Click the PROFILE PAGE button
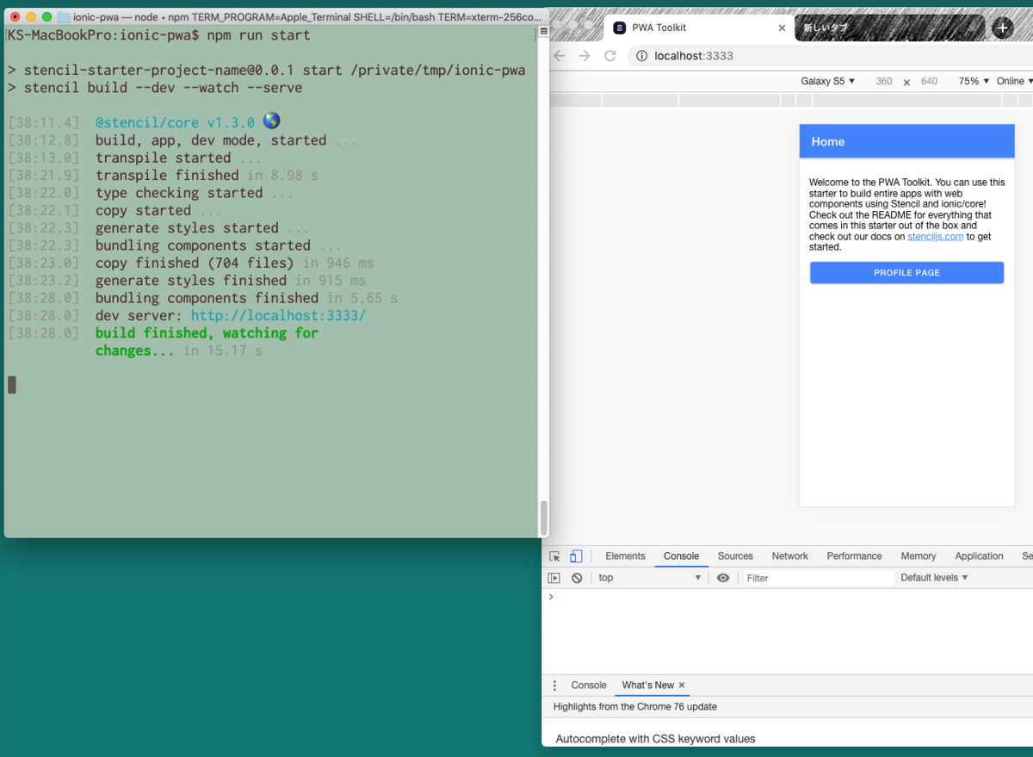The height and width of the screenshot is (757, 1033). pyautogui.click(x=906, y=273)
